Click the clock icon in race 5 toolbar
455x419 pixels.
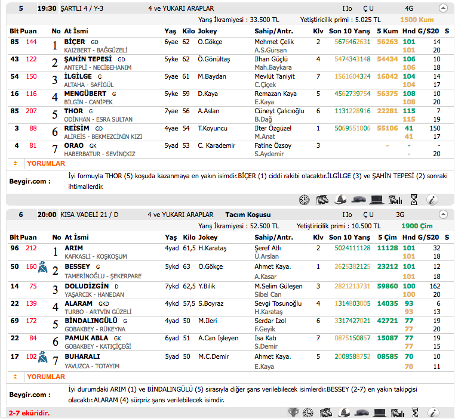click(305, 200)
